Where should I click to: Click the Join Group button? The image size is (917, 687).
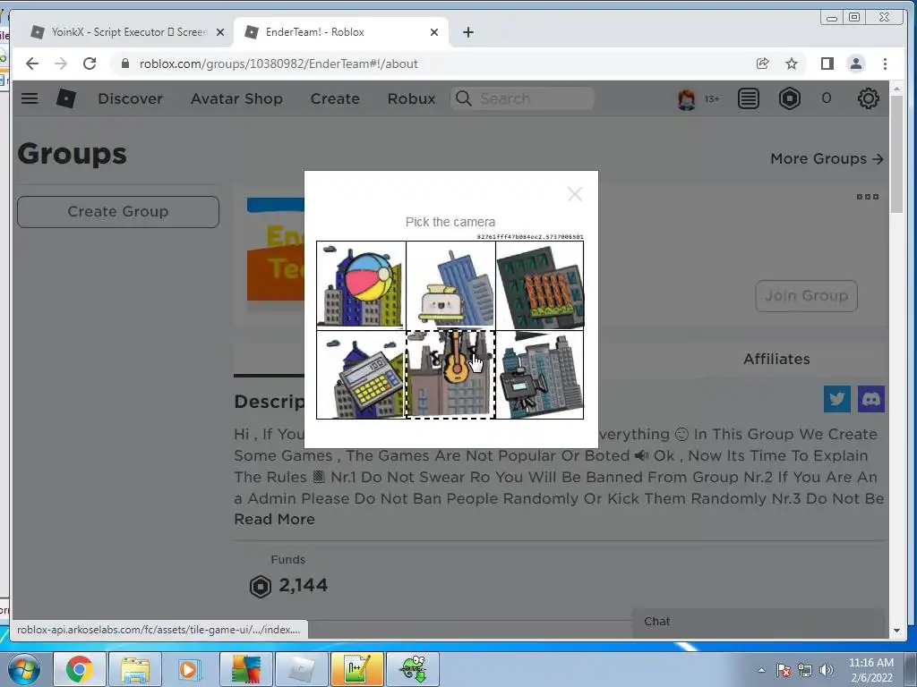pyautogui.click(x=807, y=295)
